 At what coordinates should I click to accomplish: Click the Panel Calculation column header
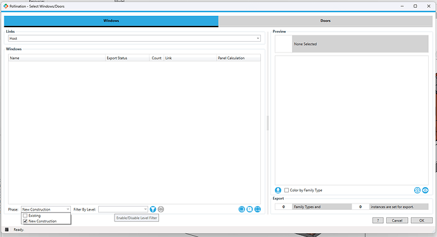coord(239,58)
